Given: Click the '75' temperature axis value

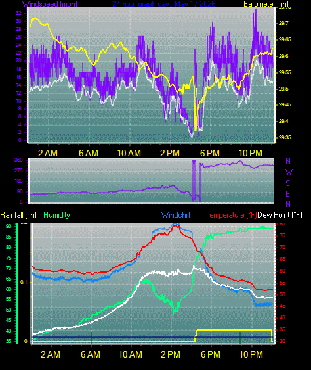Looking at the screenshot, I should click(282, 236).
